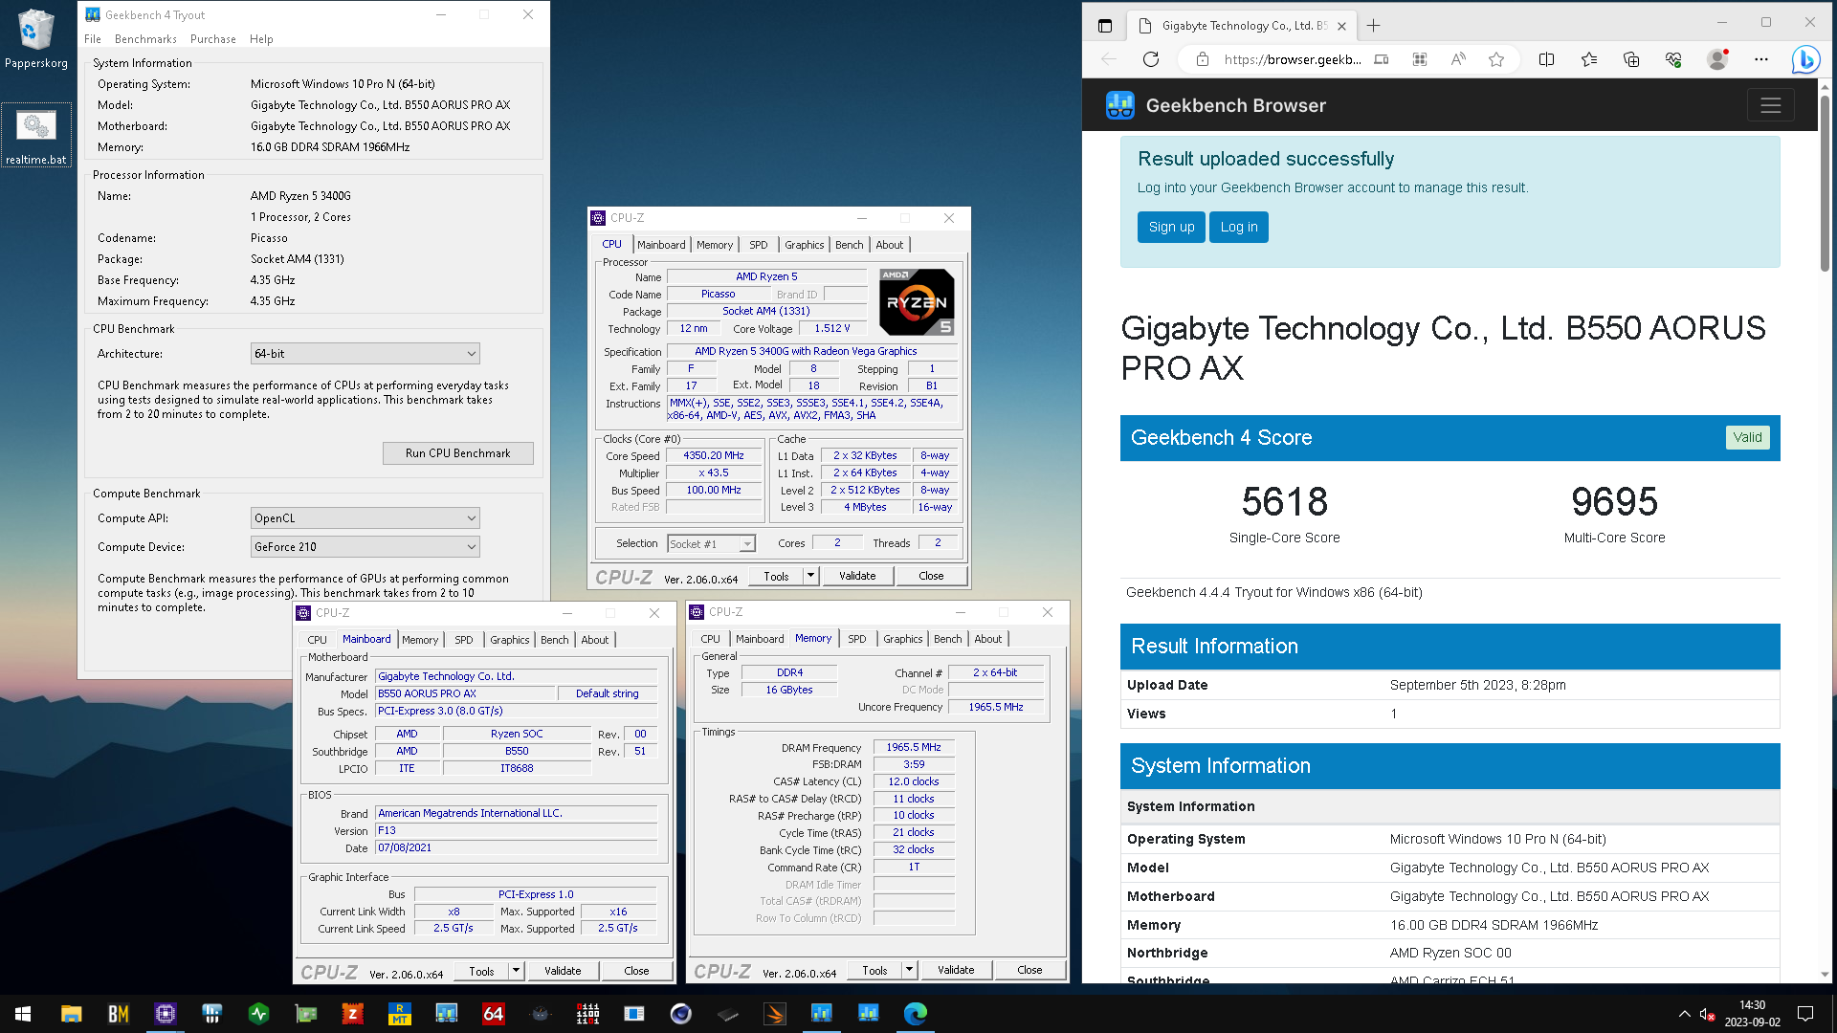Image resolution: width=1837 pixels, height=1033 pixels.
Task: Click Log in button on Geekbench Browser
Action: click(x=1238, y=227)
